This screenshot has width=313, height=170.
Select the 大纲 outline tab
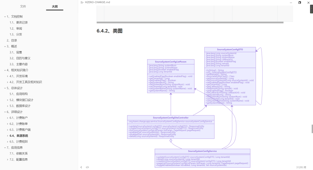click(54, 6)
